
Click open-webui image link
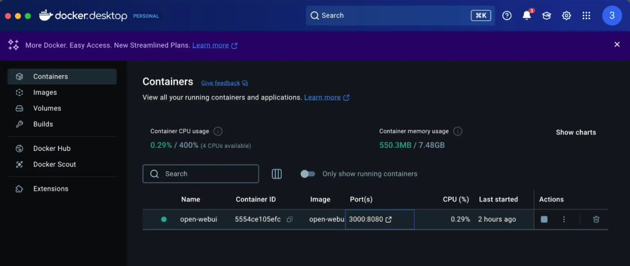pyautogui.click(x=327, y=219)
